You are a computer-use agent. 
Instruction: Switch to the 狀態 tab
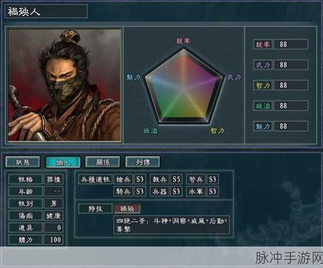click(23, 162)
